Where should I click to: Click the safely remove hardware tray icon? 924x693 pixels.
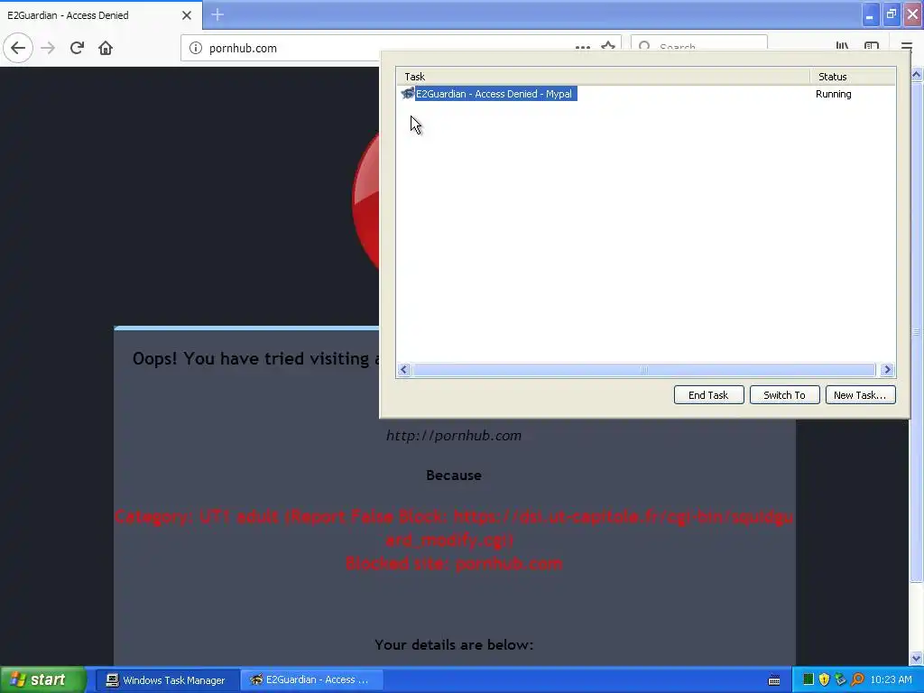click(840, 679)
